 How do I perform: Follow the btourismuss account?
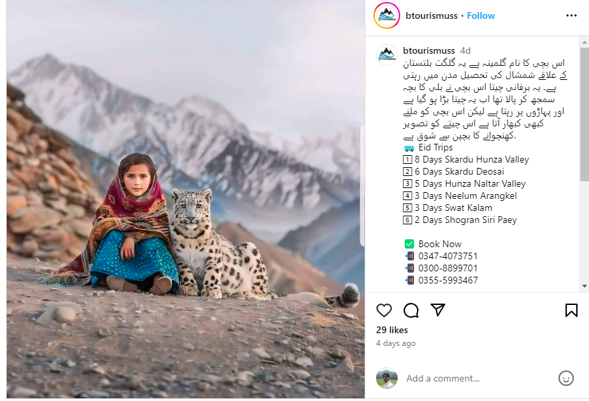pyautogui.click(x=481, y=15)
